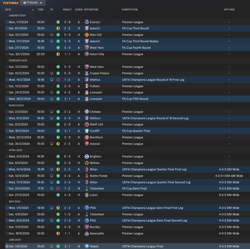This screenshot has width=250, height=249.
Task: Select UEFA Champions League Final competition text
Action: pos(143,246)
